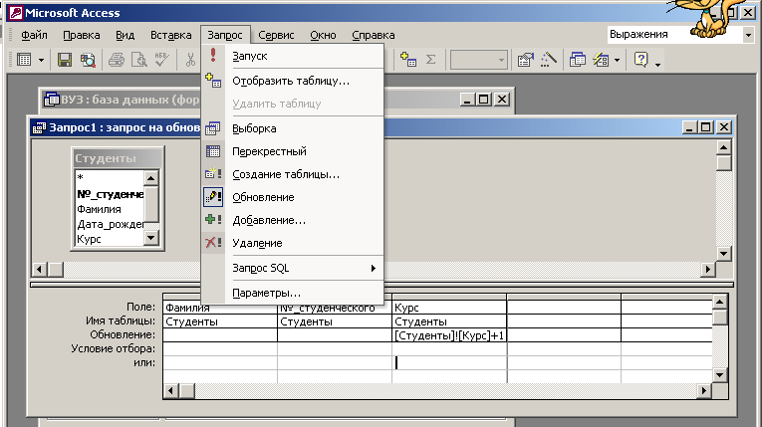The height and width of the screenshot is (427, 762).
Task: Click the Build expression wand icon
Action: click(548, 60)
